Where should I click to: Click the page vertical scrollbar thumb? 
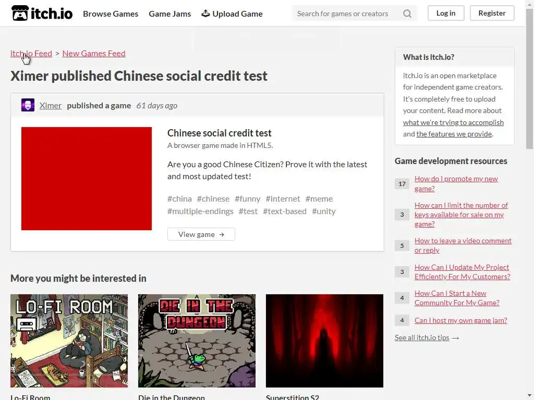click(x=530, y=79)
